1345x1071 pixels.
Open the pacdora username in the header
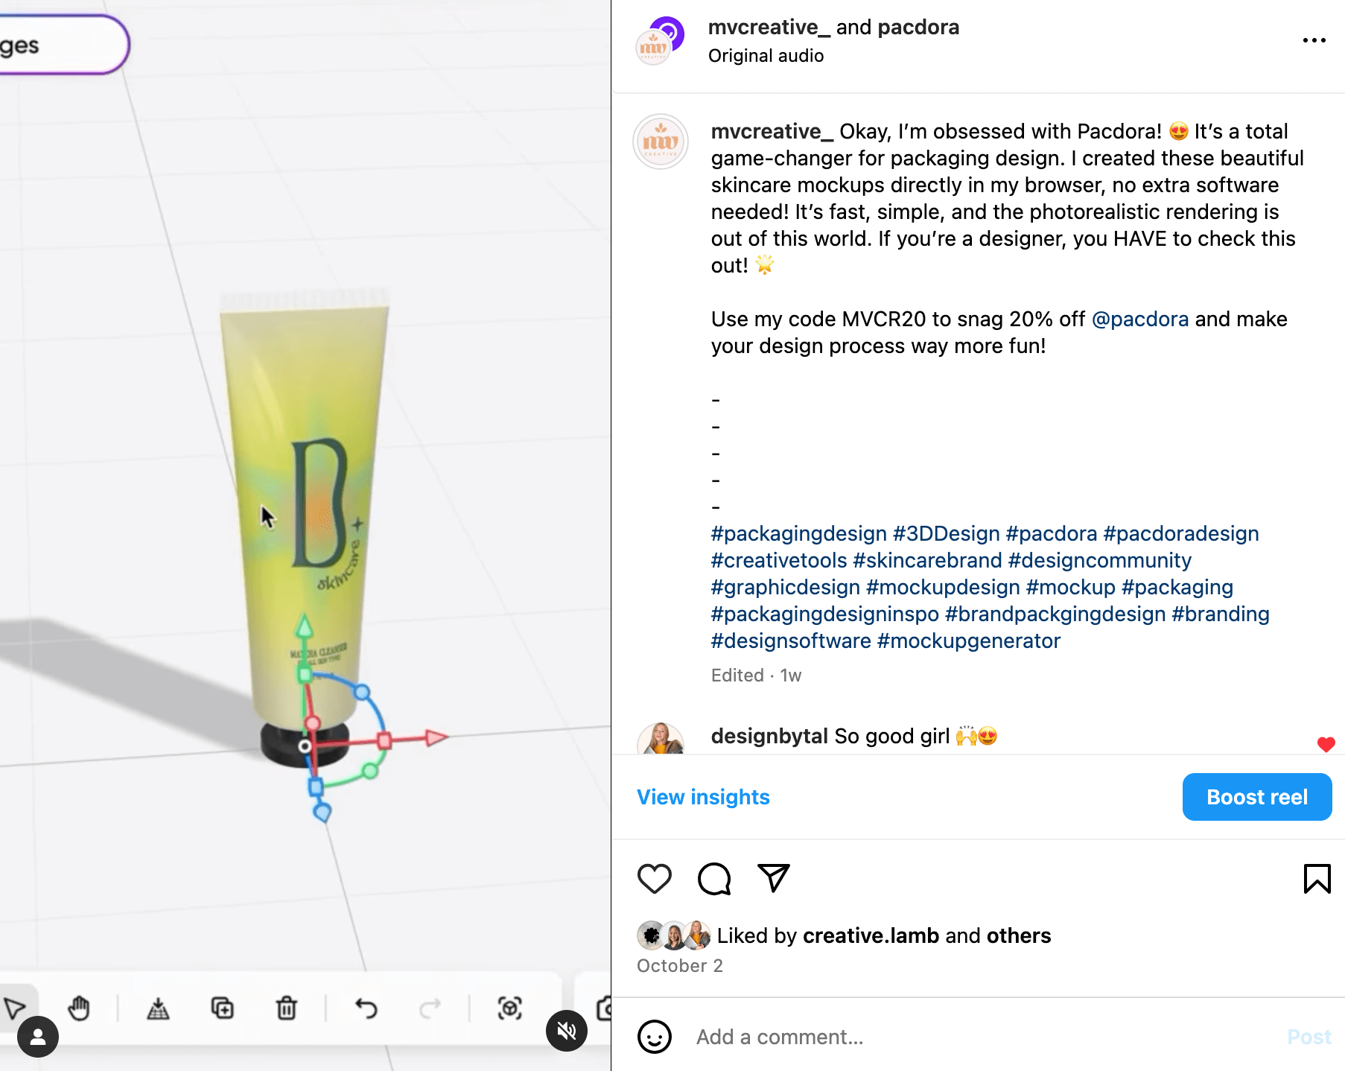point(918,28)
